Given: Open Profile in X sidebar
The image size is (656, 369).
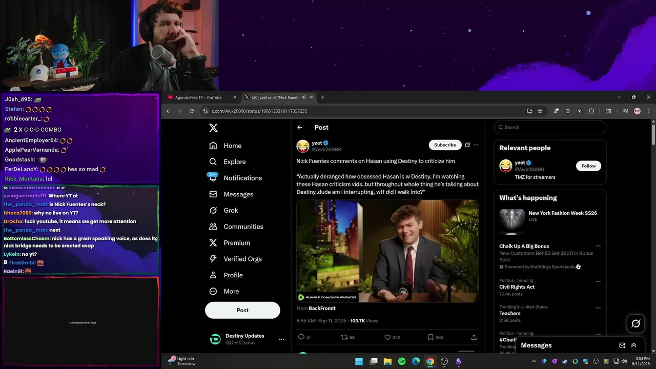Looking at the screenshot, I should click(x=225, y=275).
